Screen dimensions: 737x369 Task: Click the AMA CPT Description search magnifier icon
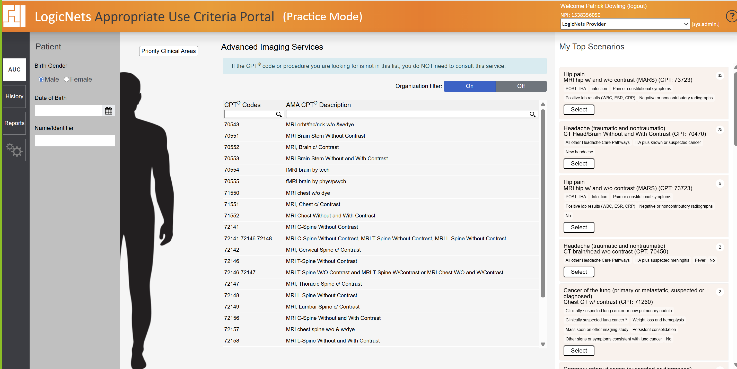(532, 115)
